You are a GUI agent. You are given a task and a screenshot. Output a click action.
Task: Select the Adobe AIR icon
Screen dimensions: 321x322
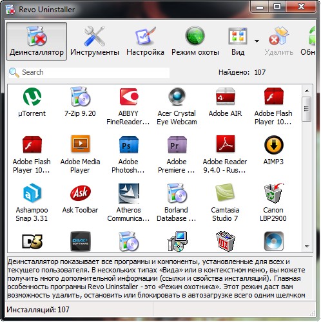coord(225,96)
